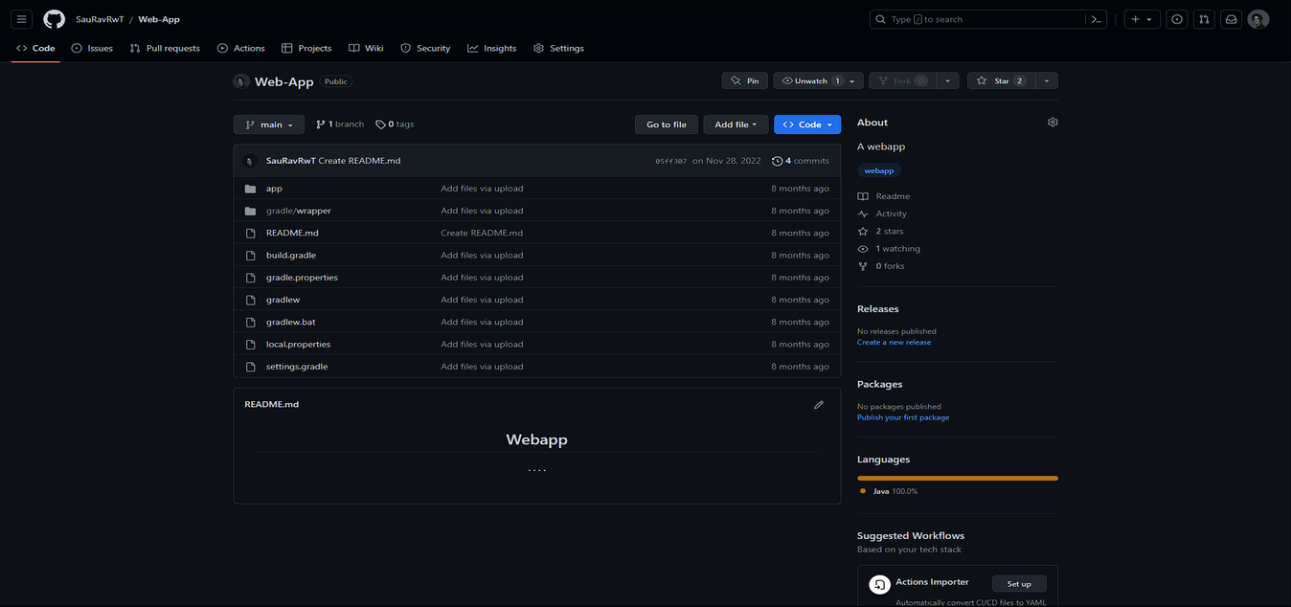Open pull requests icon in header

pyautogui.click(x=1204, y=19)
